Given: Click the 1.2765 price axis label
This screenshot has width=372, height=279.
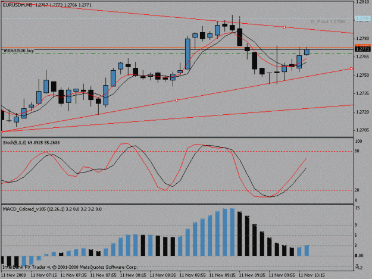Looking at the screenshot, I should (362, 57).
